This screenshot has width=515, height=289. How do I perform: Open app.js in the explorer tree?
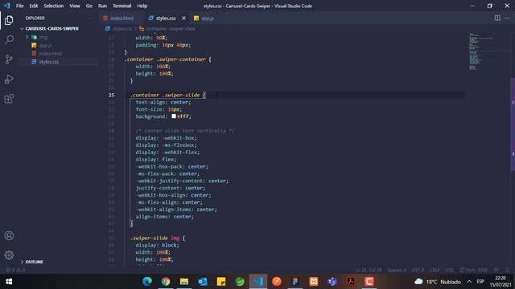(x=45, y=45)
